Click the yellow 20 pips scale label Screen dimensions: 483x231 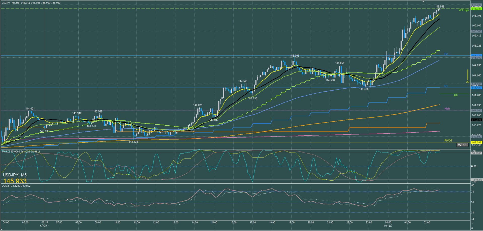point(468,82)
